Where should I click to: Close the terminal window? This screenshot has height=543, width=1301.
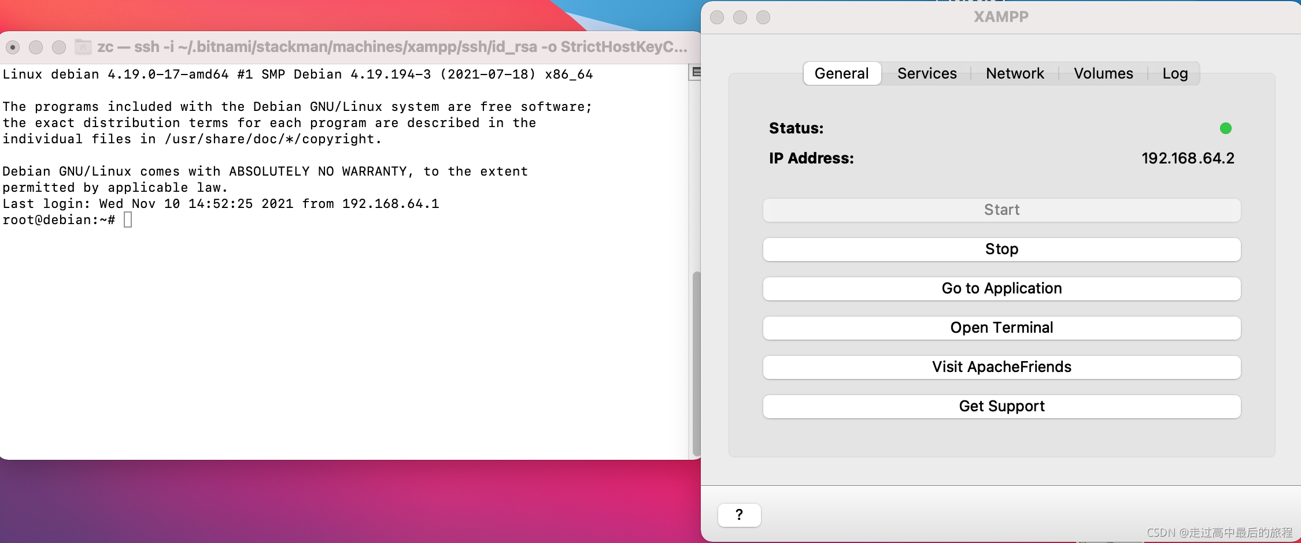[x=13, y=47]
